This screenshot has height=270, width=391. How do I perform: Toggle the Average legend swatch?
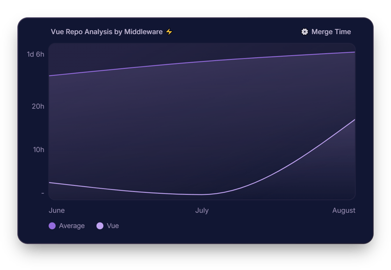(x=52, y=226)
